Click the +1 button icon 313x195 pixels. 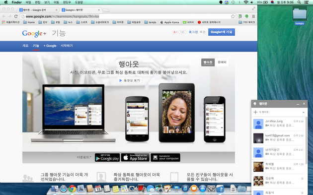point(175,32)
